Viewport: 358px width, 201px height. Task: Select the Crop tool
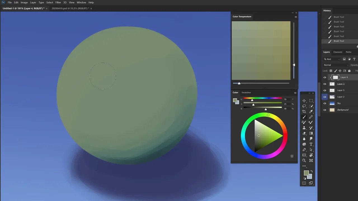(304, 111)
